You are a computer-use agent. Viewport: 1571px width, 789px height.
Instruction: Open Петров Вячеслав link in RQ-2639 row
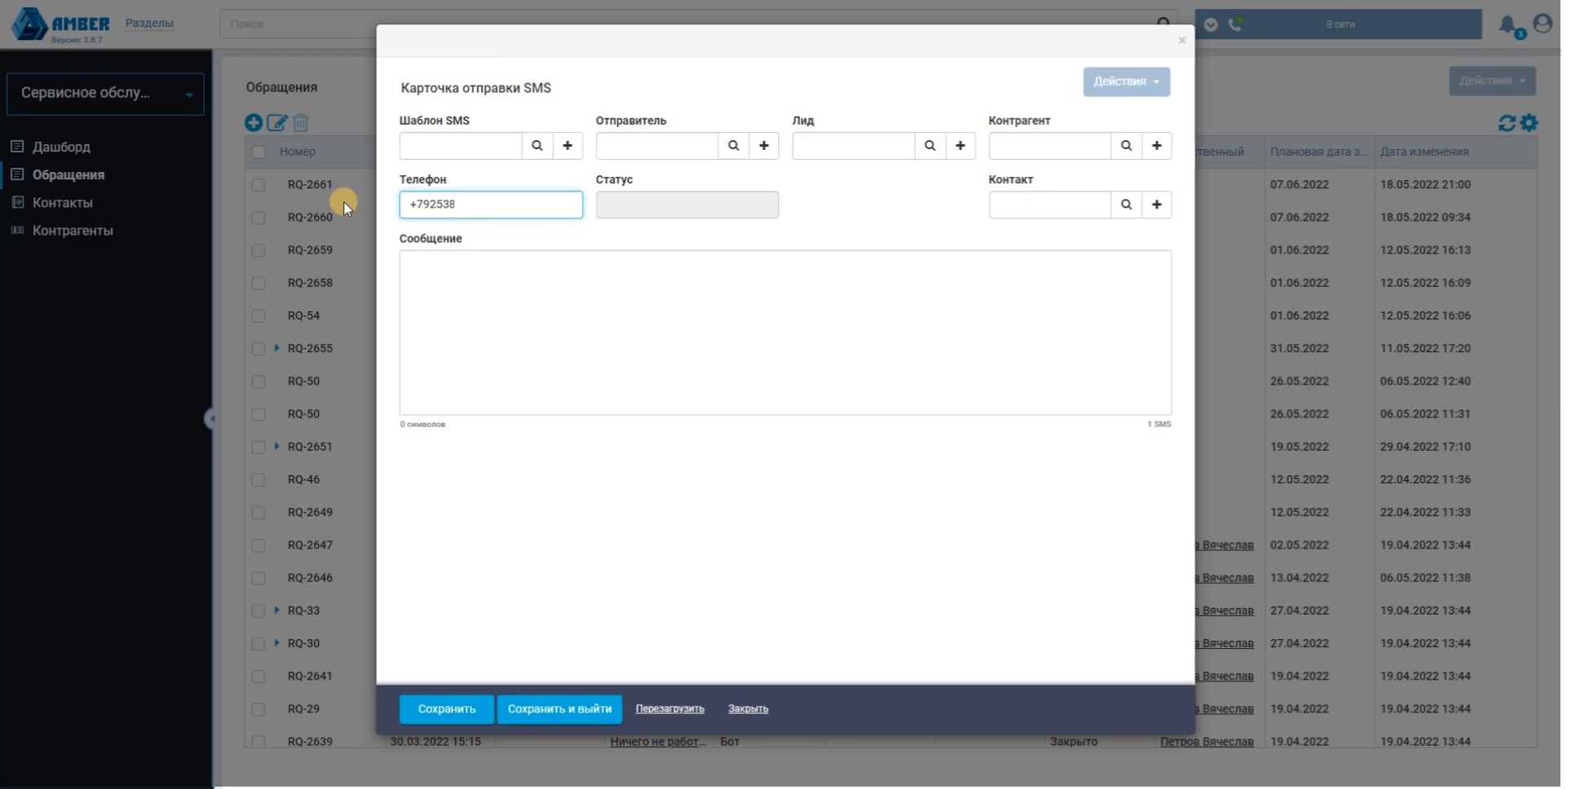click(1207, 742)
